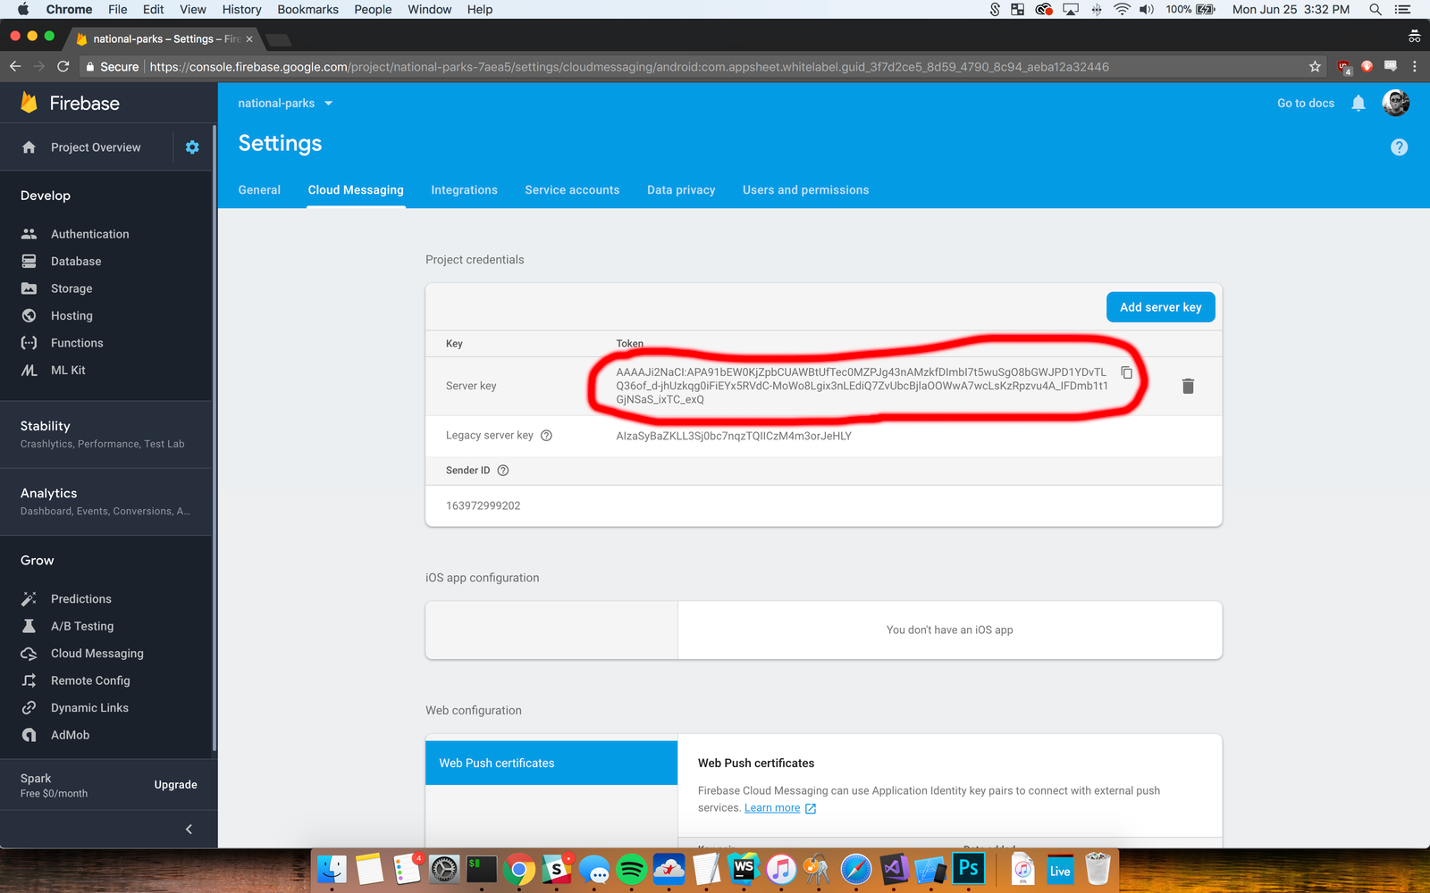The width and height of the screenshot is (1430, 893).
Task: Bookmark this page with star icon
Action: (x=1315, y=67)
